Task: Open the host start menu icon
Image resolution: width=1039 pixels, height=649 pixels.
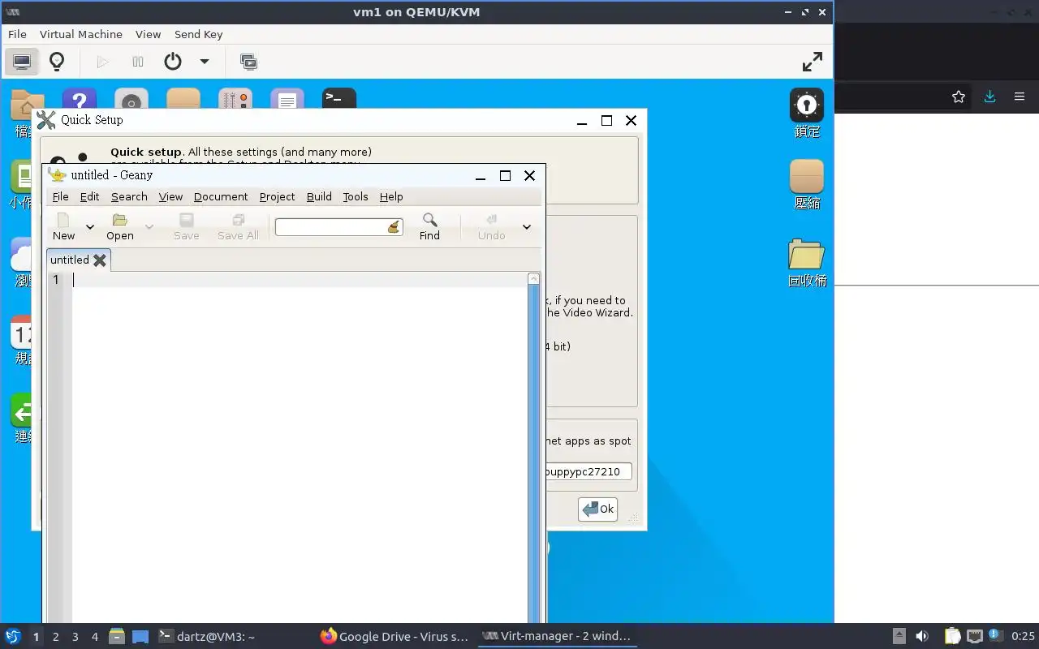Action: 13,636
